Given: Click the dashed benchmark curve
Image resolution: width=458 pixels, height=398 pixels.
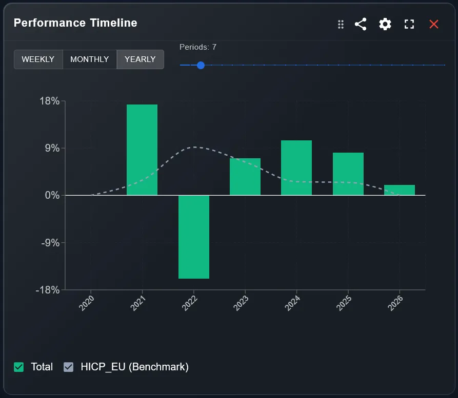Looking at the screenshot, I should pos(196,148).
